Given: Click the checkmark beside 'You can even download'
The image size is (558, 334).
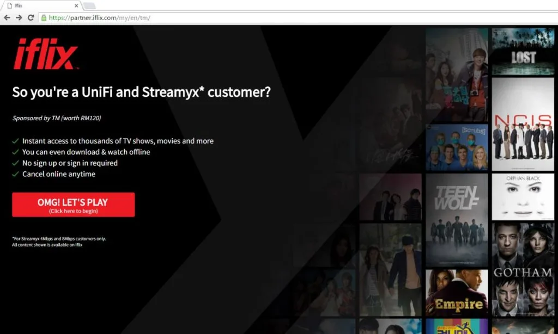Looking at the screenshot, I should click(15, 152).
